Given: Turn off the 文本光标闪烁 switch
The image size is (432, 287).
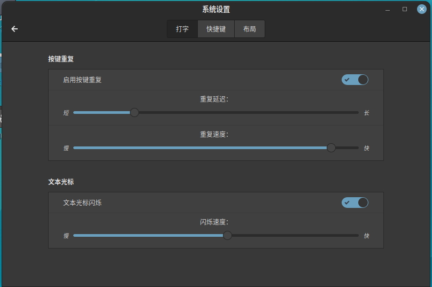Looking at the screenshot, I should click(x=355, y=203).
